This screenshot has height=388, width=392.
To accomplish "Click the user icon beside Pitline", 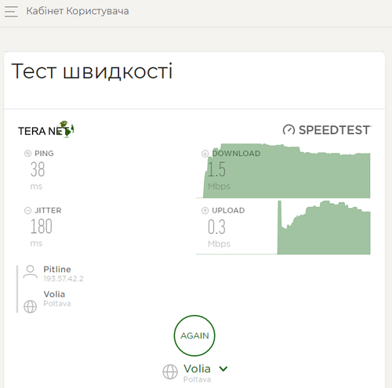I will 31,272.
